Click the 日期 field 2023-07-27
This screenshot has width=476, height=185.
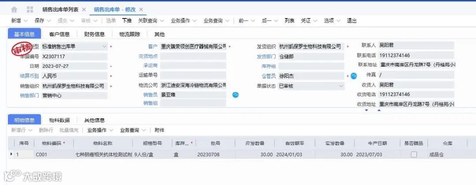tap(74, 66)
